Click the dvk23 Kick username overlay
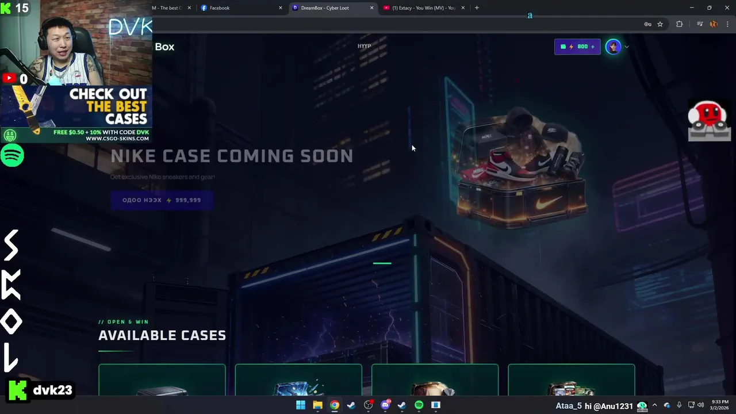 point(52,390)
